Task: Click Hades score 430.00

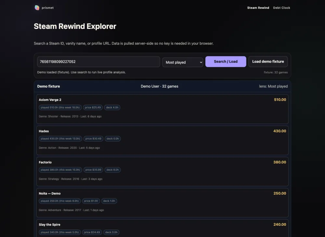Action: click(x=279, y=131)
